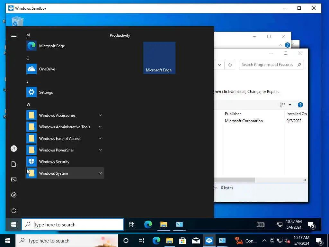
Task: Select the Microsoft Corporation publisher cell
Action: click(x=244, y=121)
